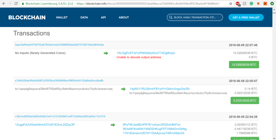Click the Grammarly extension icon

tap(251, 4)
